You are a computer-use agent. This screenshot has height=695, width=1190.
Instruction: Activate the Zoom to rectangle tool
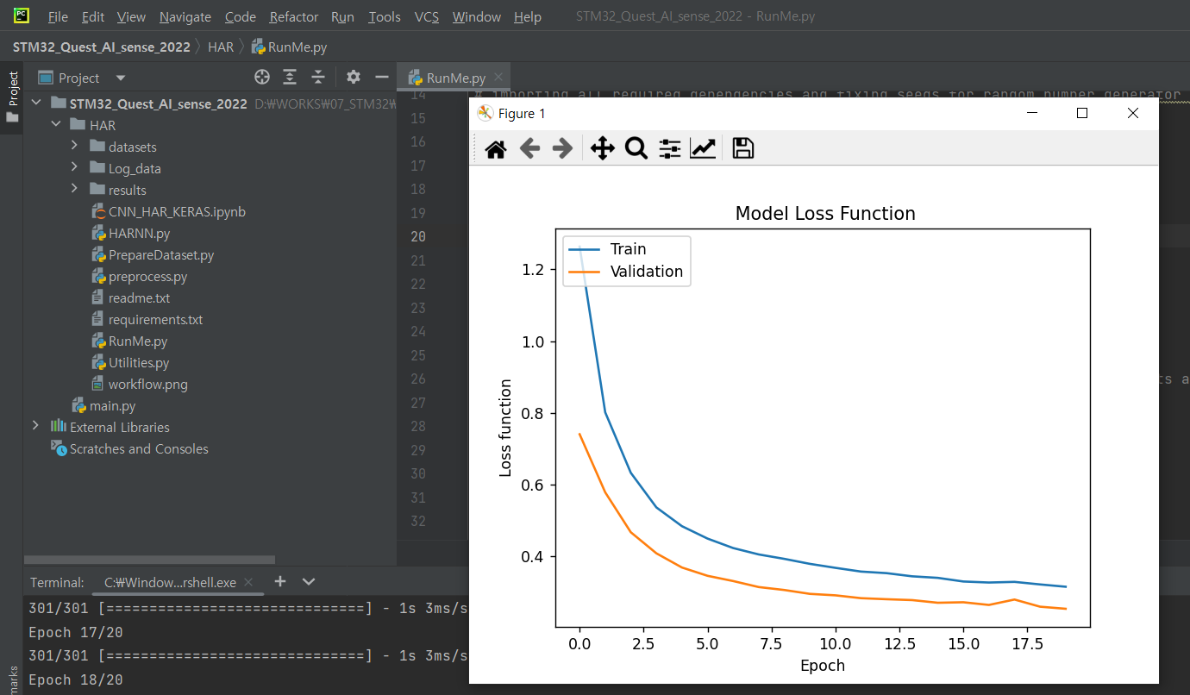pyautogui.click(x=636, y=149)
